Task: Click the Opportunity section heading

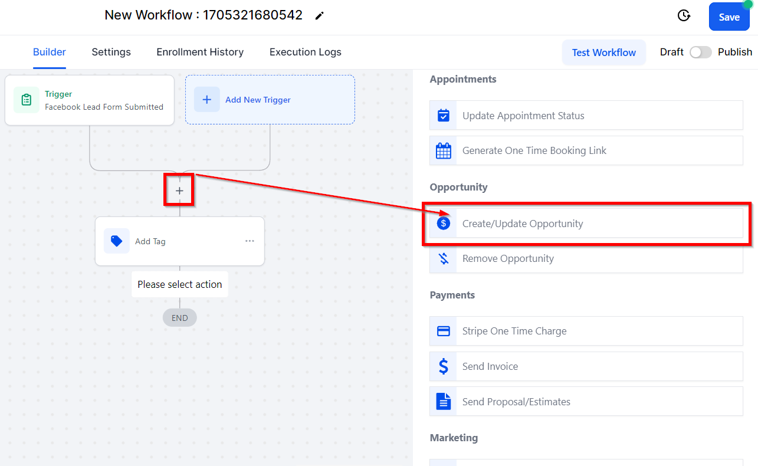Action: tap(459, 187)
